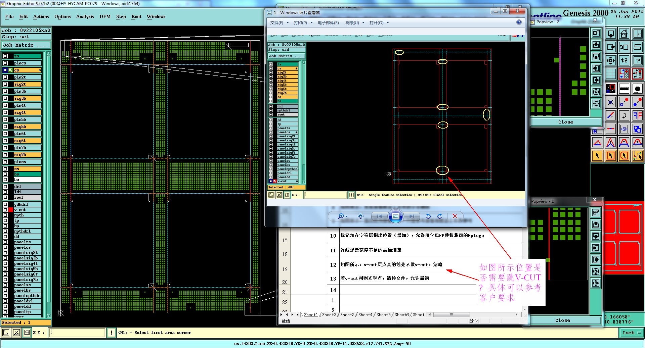645x348 pixels.
Task: Expand the 打开(O) dropdown arrow
Action: click(x=388, y=23)
